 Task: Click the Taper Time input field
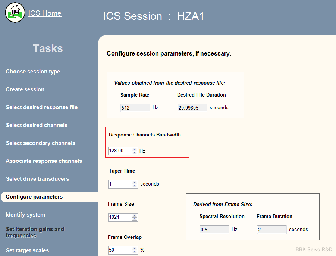click(120, 184)
